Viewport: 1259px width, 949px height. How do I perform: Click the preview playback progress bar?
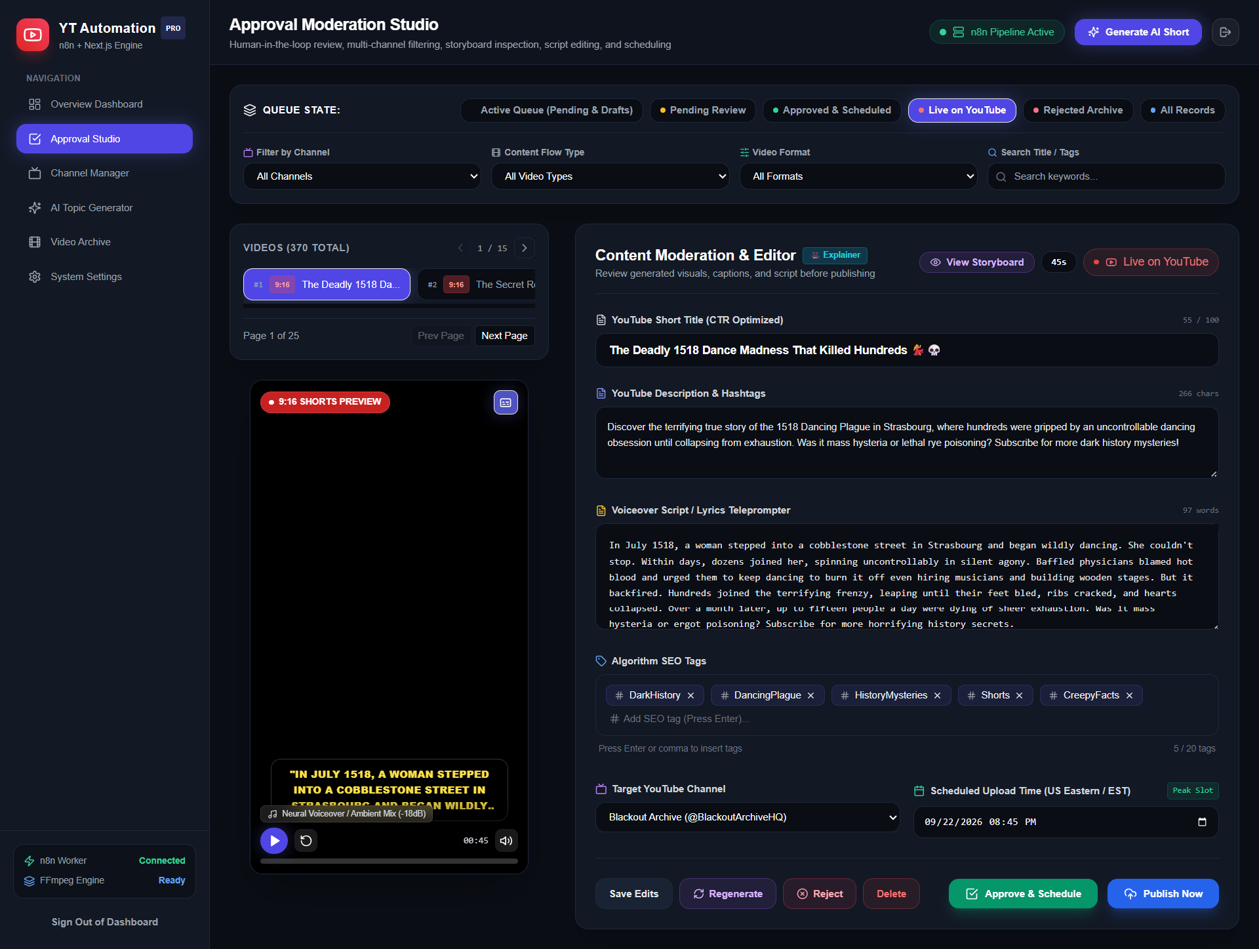(389, 861)
